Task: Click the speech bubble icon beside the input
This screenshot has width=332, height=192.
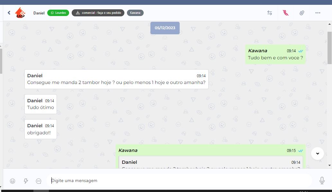Action: 39,181
